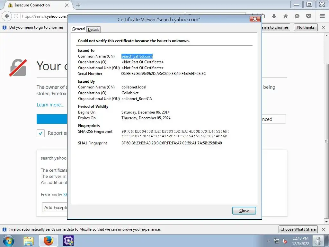Go to the Firefox home page icon
The height and width of the screenshot is (247, 329).
(x=286, y=16)
